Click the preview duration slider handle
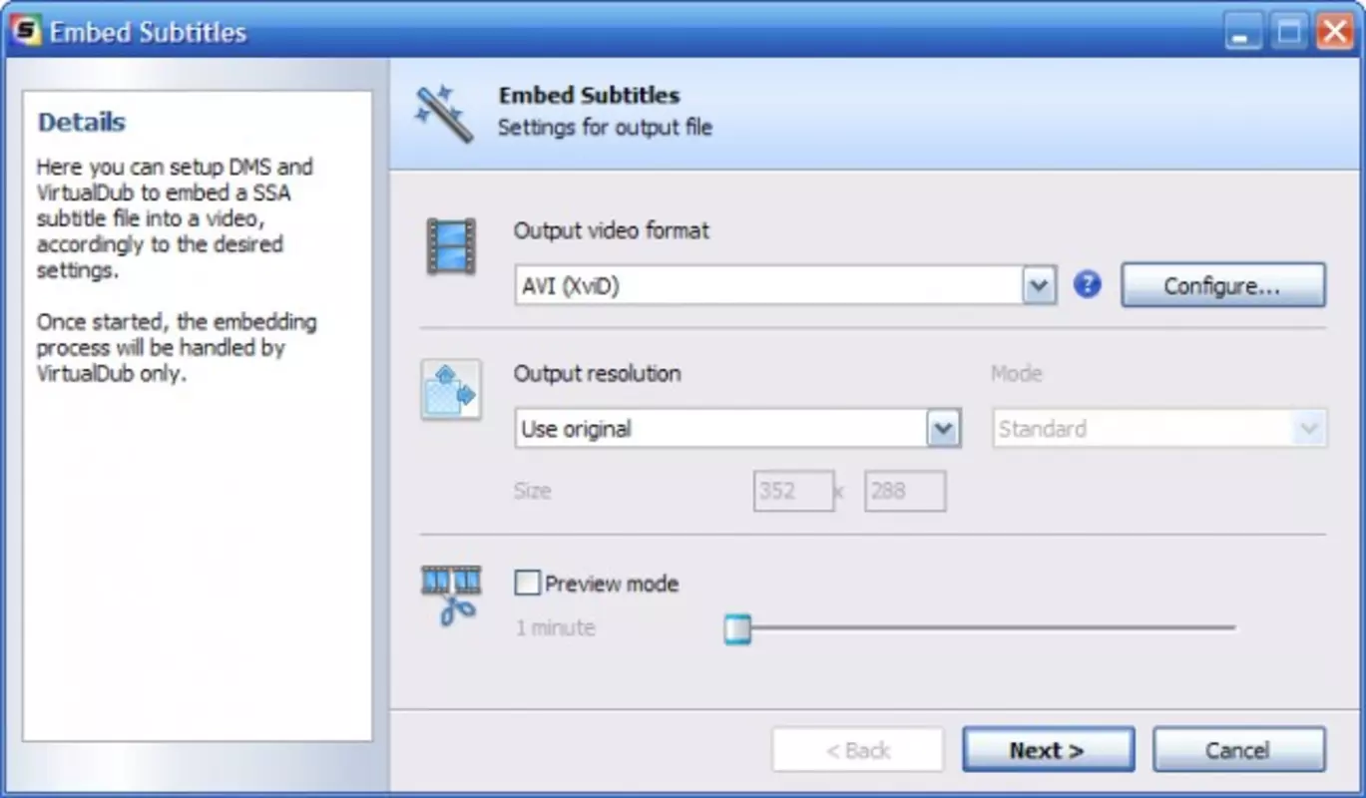 tap(737, 628)
